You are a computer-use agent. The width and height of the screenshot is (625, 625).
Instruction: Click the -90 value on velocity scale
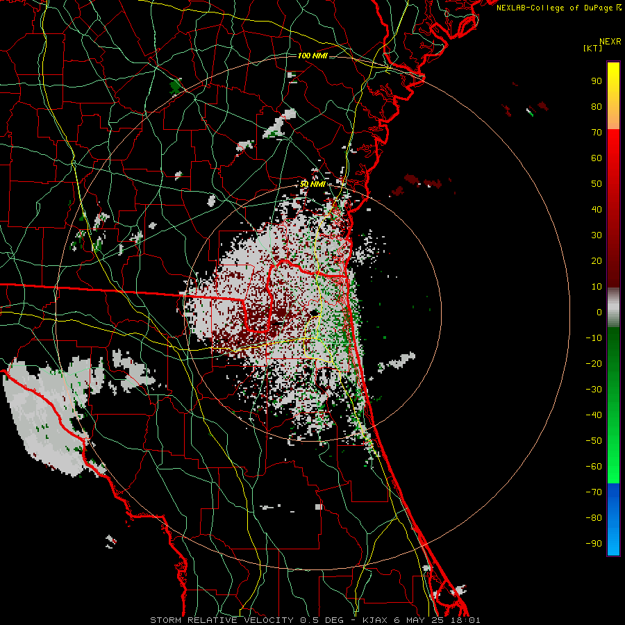[x=594, y=544]
